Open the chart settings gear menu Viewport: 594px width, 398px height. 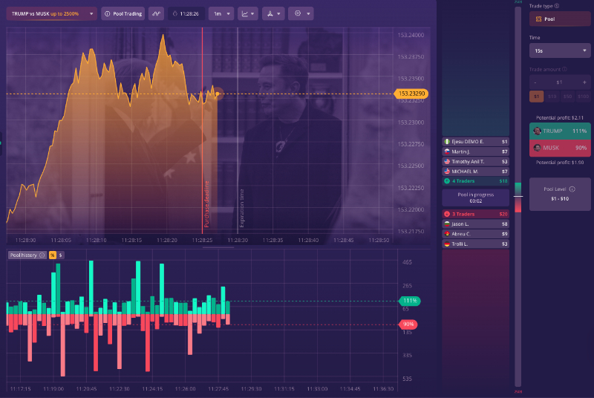pos(301,13)
